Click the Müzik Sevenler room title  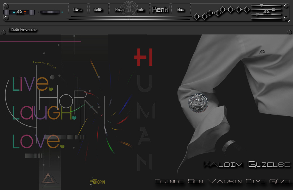(x=23, y=30)
